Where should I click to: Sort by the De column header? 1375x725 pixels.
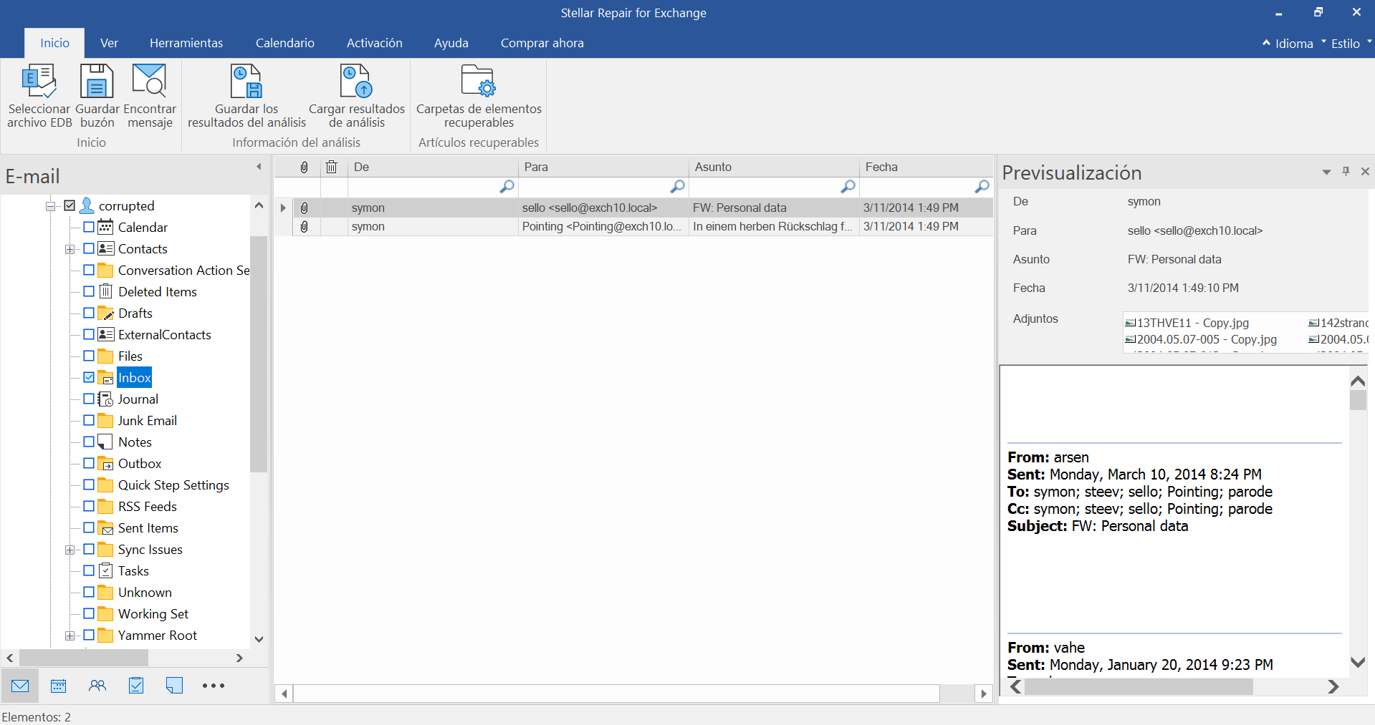tap(433, 167)
